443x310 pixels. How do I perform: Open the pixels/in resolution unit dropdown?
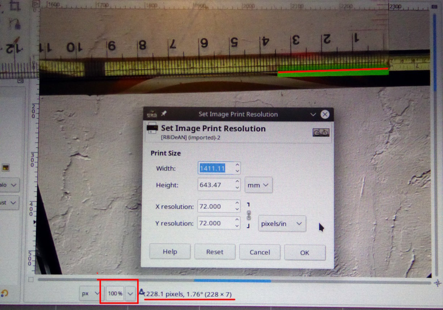click(x=282, y=224)
